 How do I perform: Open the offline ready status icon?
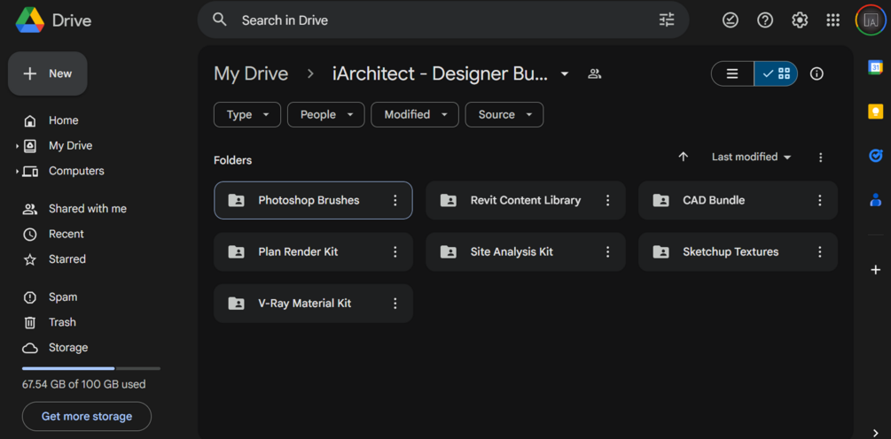pyautogui.click(x=731, y=20)
